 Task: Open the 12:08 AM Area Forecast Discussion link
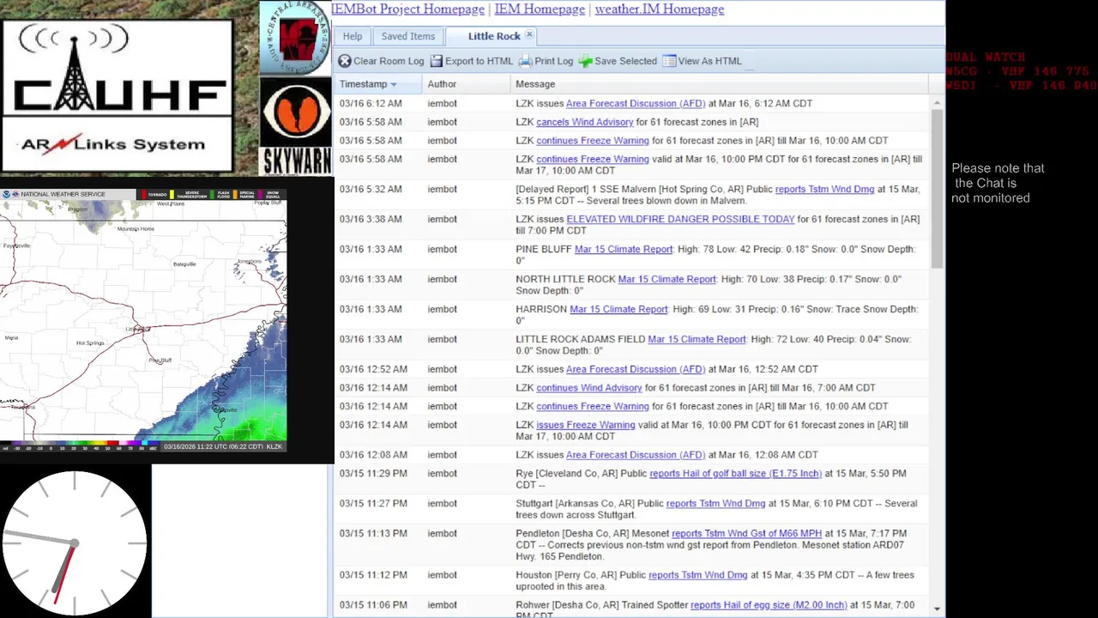pos(636,455)
